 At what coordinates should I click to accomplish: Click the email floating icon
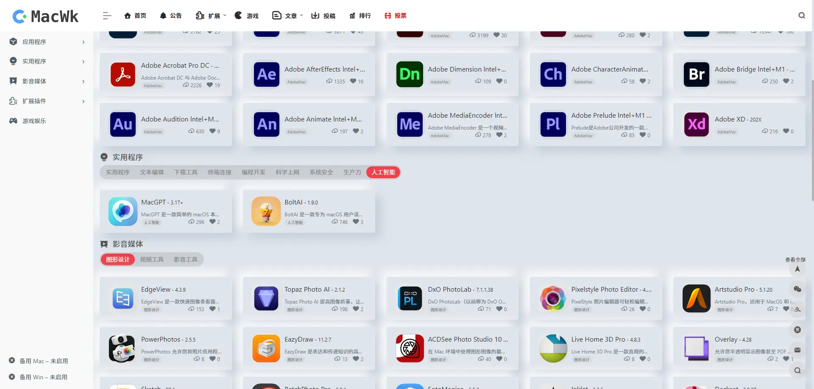tap(797, 350)
